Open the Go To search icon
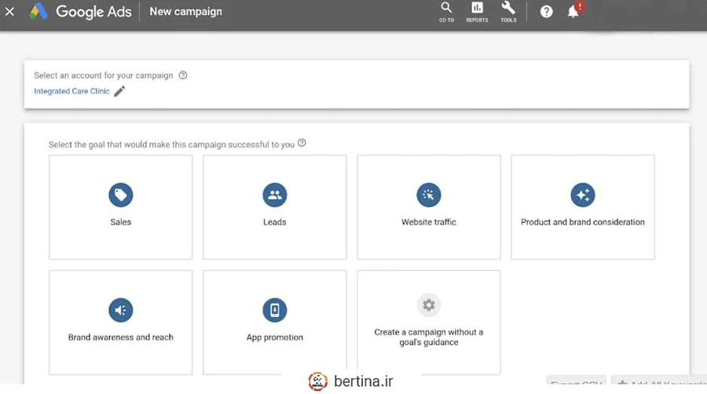Image resolution: width=707 pixels, height=394 pixels. (x=446, y=10)
